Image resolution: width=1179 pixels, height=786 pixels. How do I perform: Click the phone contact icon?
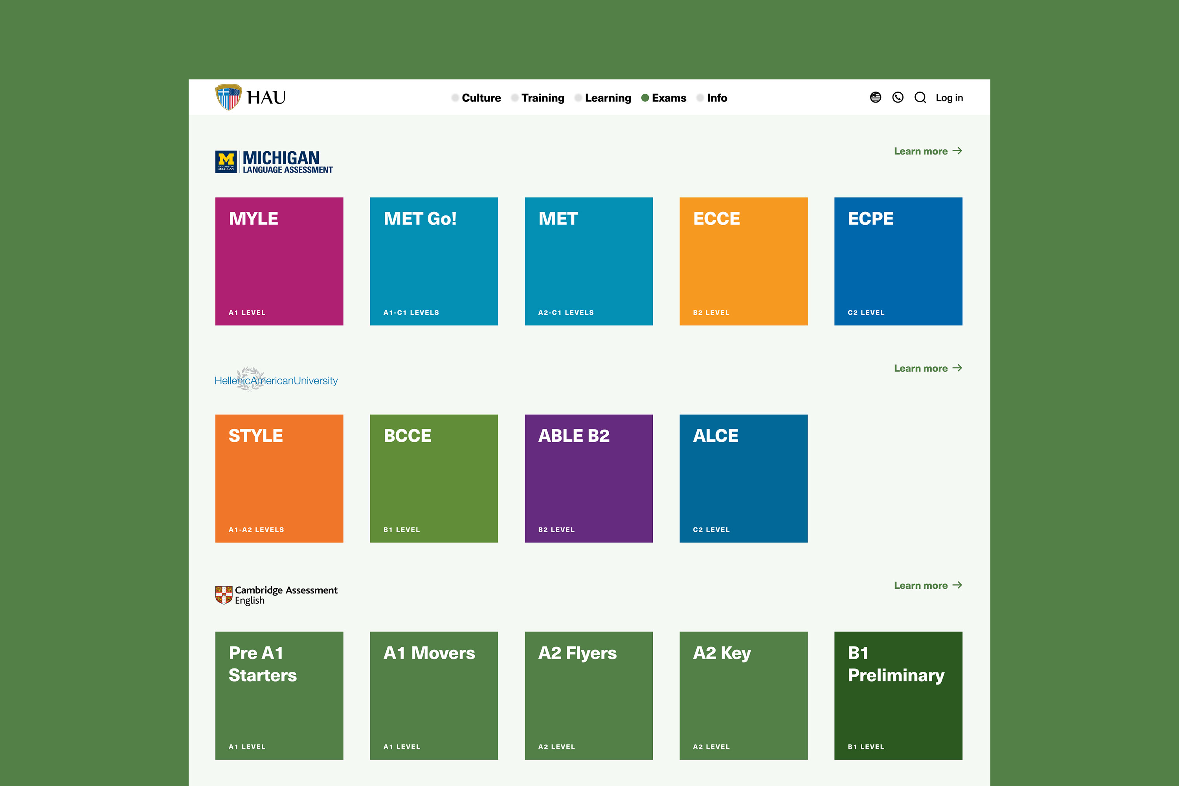tap(898, 97)
